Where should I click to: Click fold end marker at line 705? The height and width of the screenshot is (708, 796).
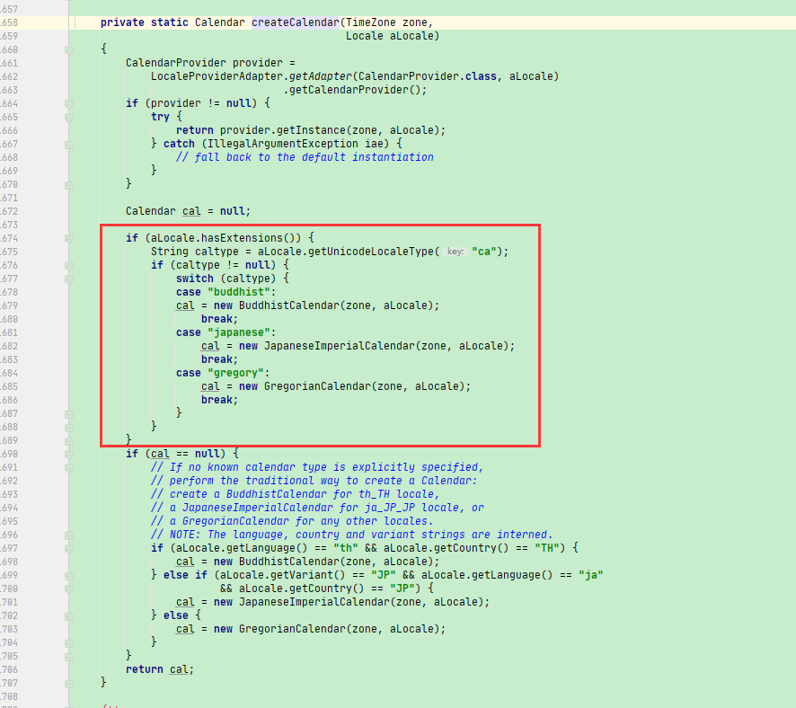[x=69, y=656]
